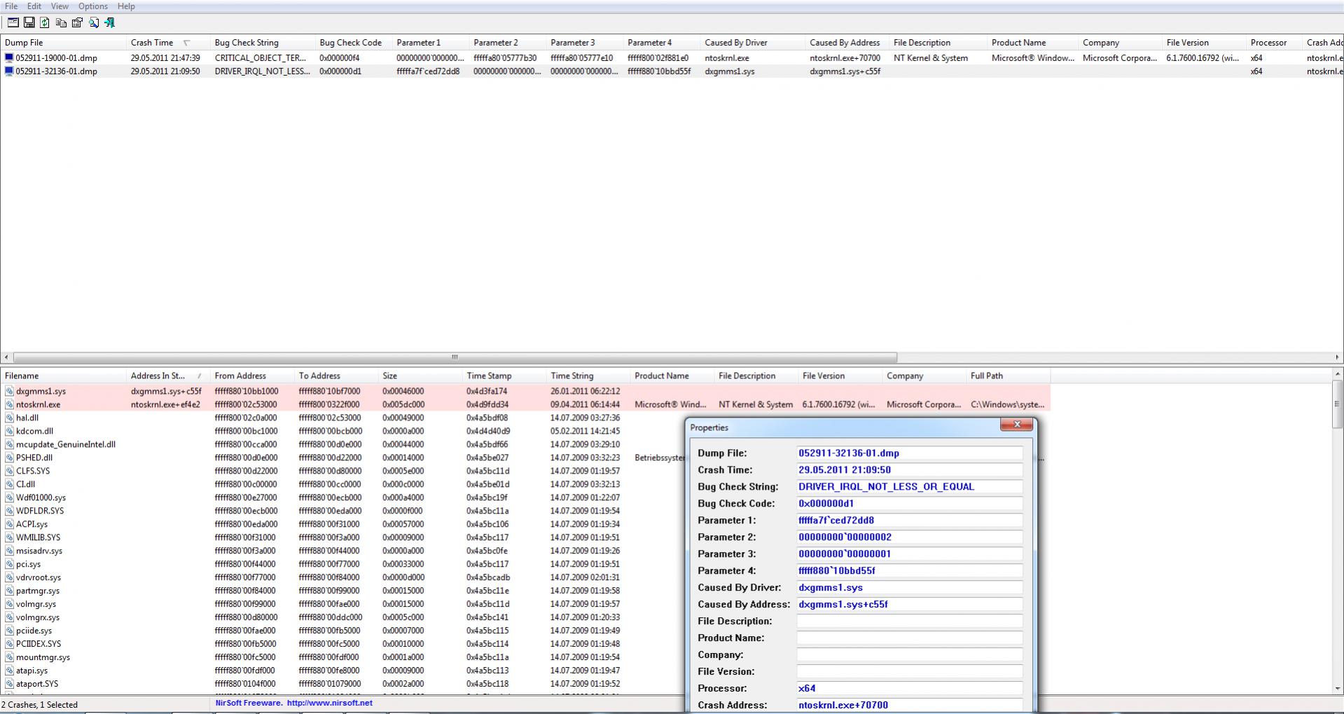The width and height of the screenshot is (1344, 714).
Task: Close the Properties dialog
Action: pyautogui.click(x=1016, y=425)
